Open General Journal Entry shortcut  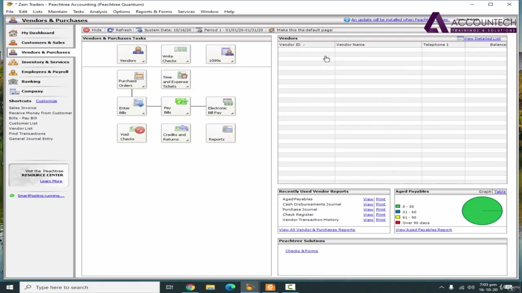31,139
